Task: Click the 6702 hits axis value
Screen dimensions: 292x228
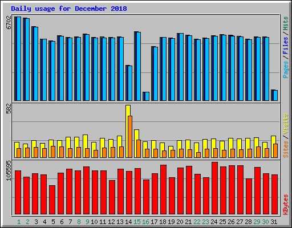Action: point(9,22)
